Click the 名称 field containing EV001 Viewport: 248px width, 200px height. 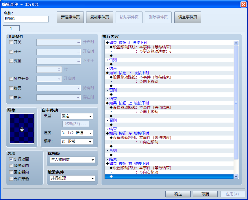[x=26, y=19]
